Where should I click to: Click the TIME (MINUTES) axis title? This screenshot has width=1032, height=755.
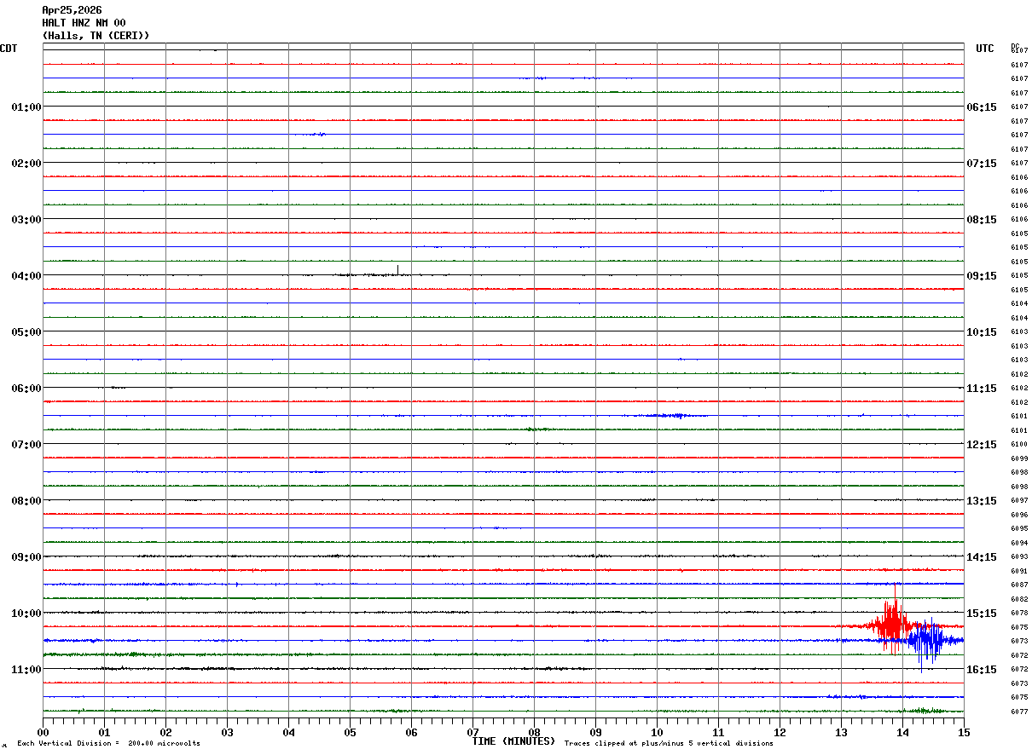[513, 741]
